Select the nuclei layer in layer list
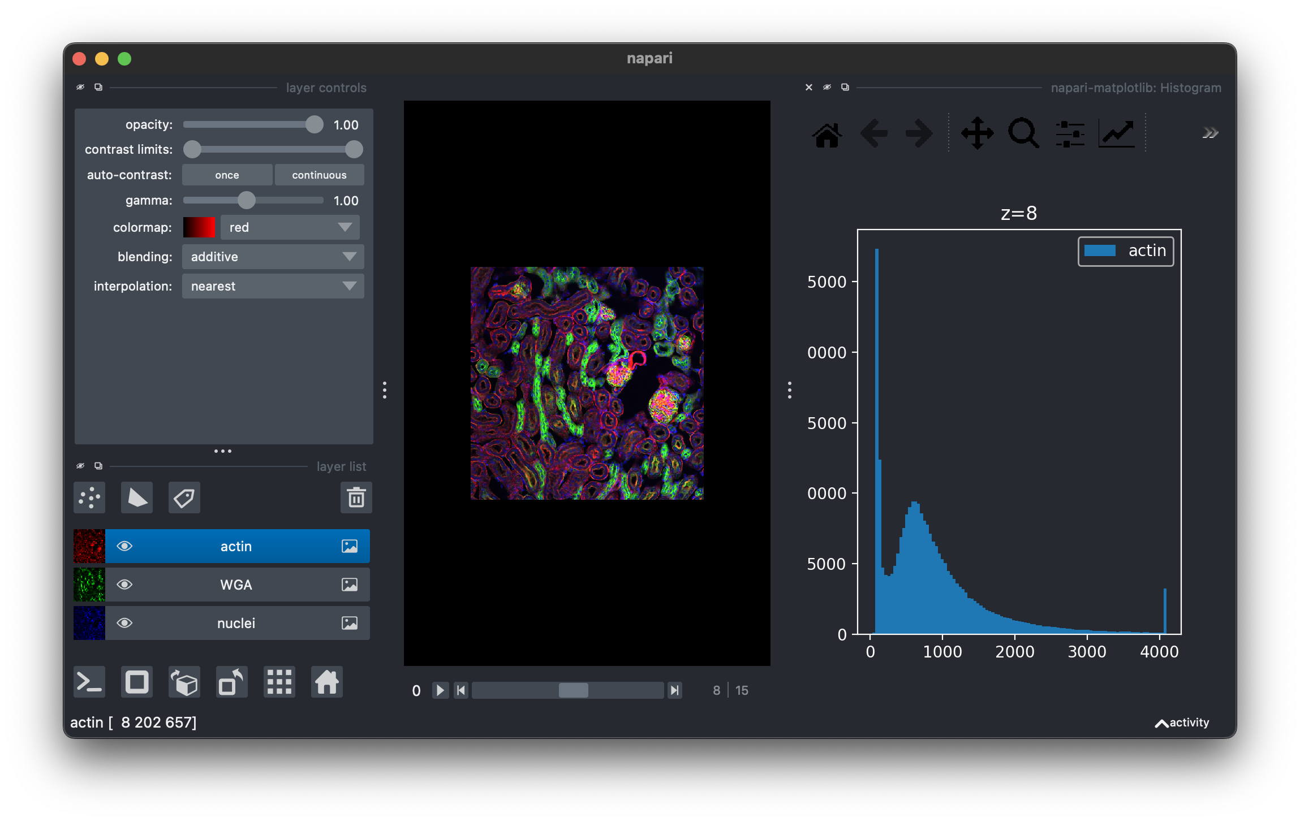 tap(236, 623)
